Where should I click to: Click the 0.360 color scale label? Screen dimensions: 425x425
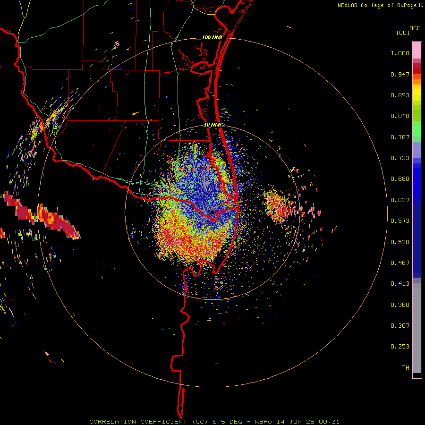point(400,305)
